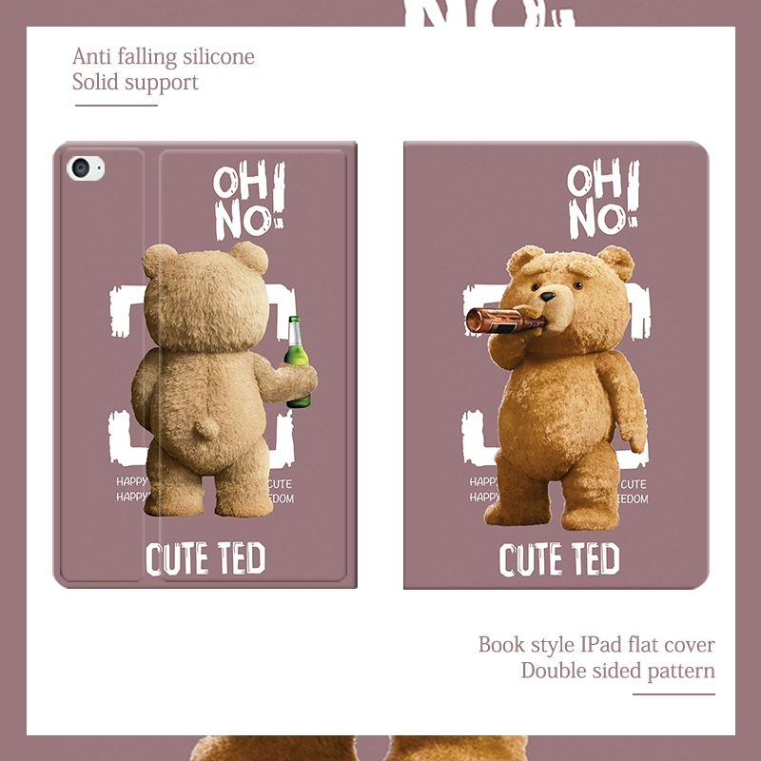Click the OH NO! text on right case
Screen dimensions: 761x761
(603, 199)
